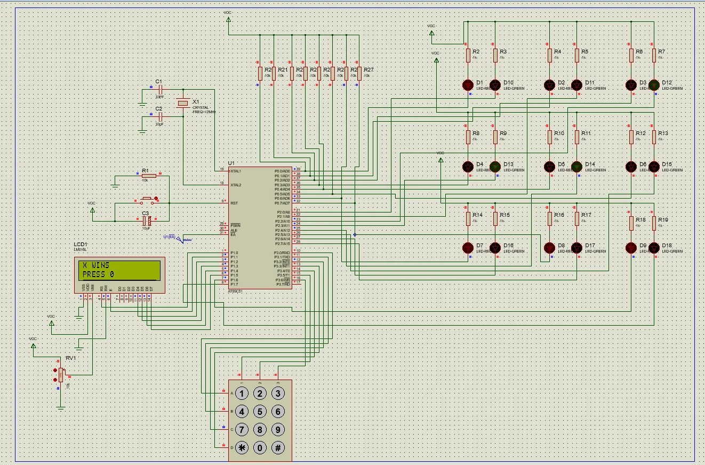Select resistor R2 above LED D1
Viewport: 705px width, 465px height.
[x=468, y=55]
